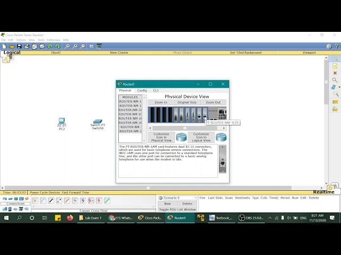Select Router0 Physical tab
Screen dimensions: 341x255
[x=125, y=90]
